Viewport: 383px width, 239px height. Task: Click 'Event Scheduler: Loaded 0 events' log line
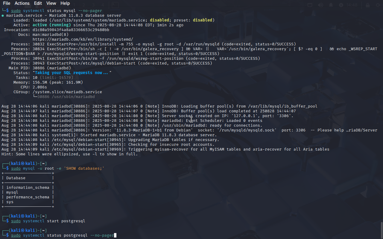click(x=132, y=121)
